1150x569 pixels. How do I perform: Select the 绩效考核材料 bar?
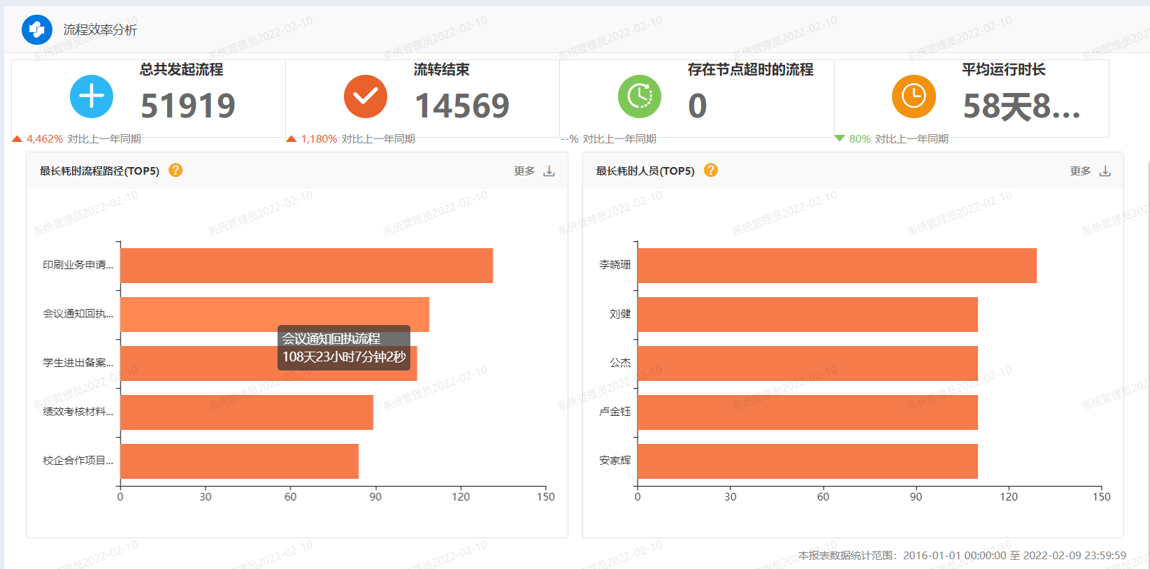pos(247,412)
